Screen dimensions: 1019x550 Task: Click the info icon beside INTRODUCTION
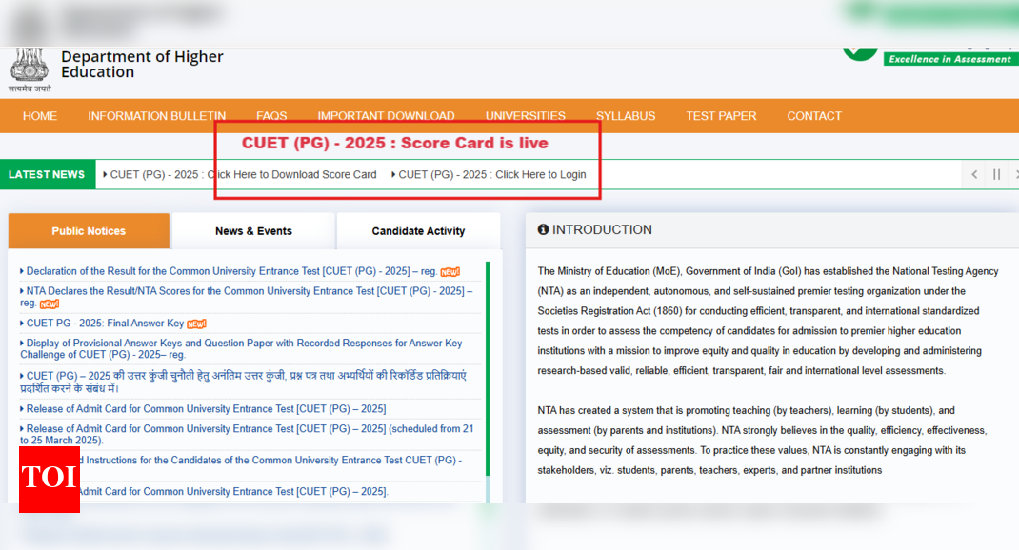(543, 229)
